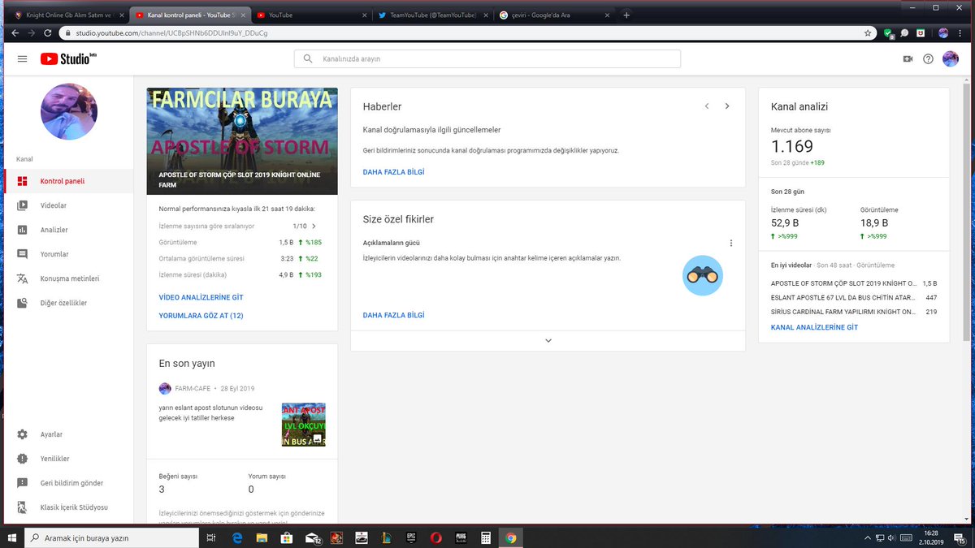Click the binoculars illustration
Viewport: 975px width, 548px height.
pos(703,275)
